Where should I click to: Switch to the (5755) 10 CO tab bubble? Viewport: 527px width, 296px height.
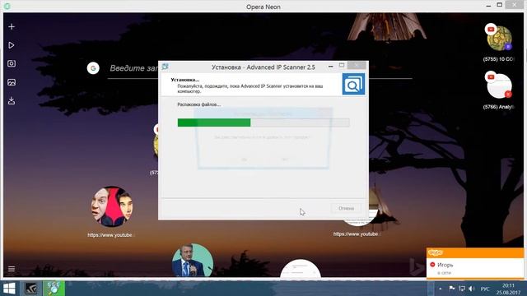500,39
